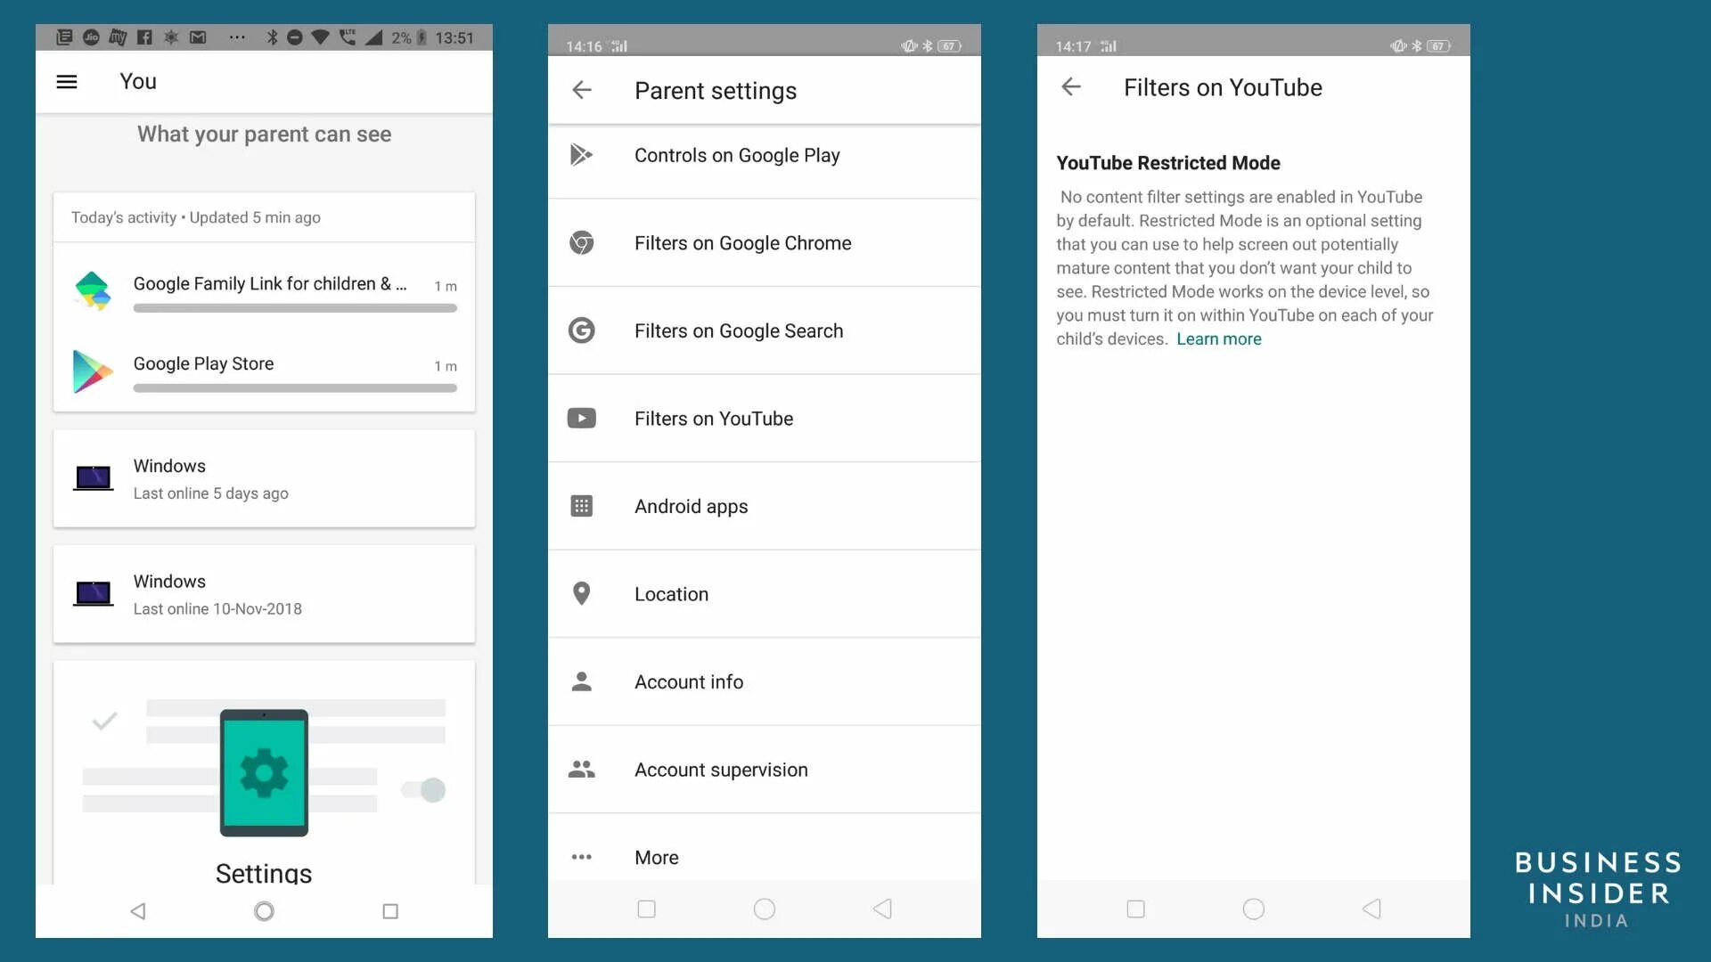The height and width of the screenshot is (962, 1711).
Task: Tap the Location pin icon
Action: (581, 593)
